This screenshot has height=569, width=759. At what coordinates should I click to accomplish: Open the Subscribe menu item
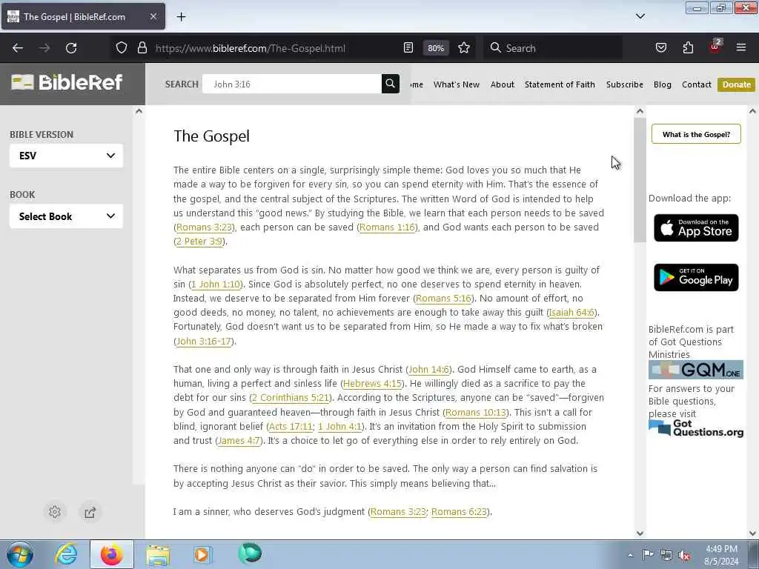point(624,84)
